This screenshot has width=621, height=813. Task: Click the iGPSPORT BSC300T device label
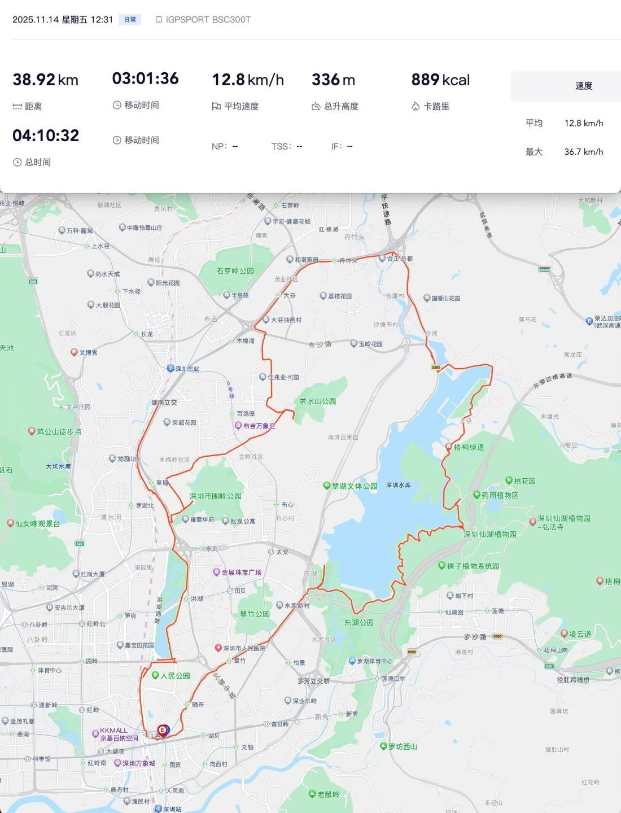208,20
